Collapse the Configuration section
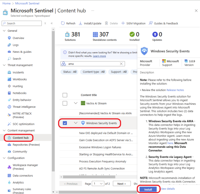The image size is (200, 194). pos(4,158)
